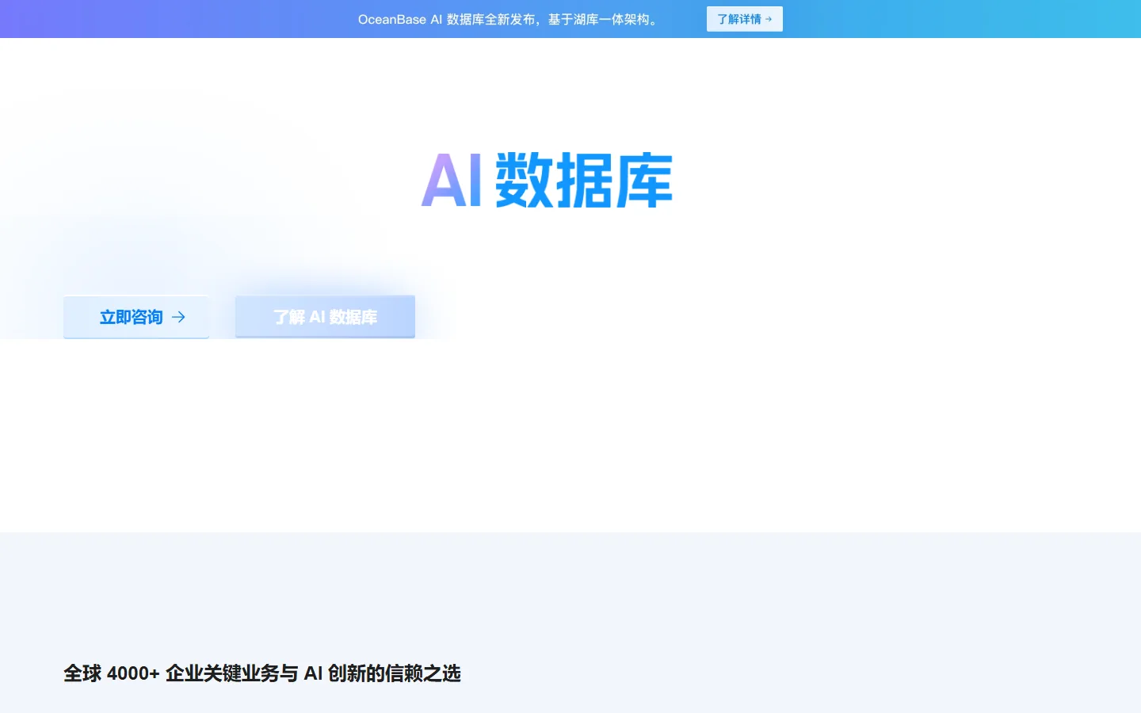Screen dimensions: 1141x713
Task: Open the 了解 AI 数据库 button
Action: 325,317
